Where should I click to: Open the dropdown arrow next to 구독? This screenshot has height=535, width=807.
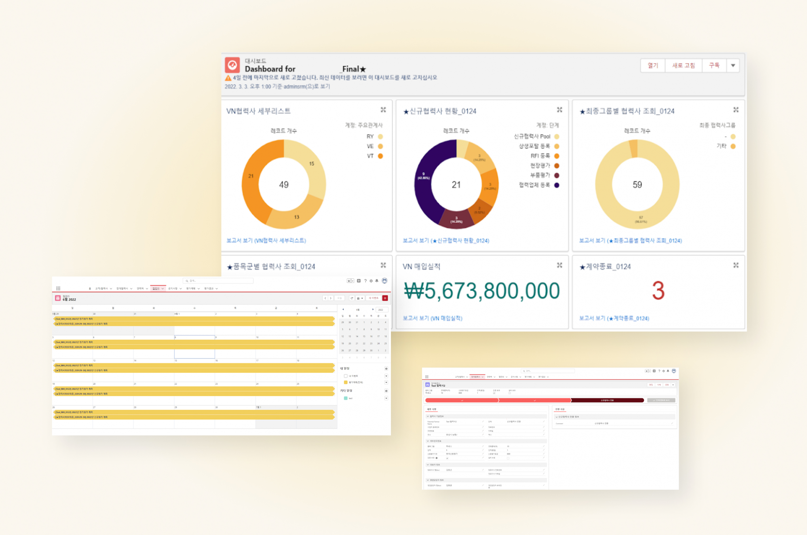[733, 65]
